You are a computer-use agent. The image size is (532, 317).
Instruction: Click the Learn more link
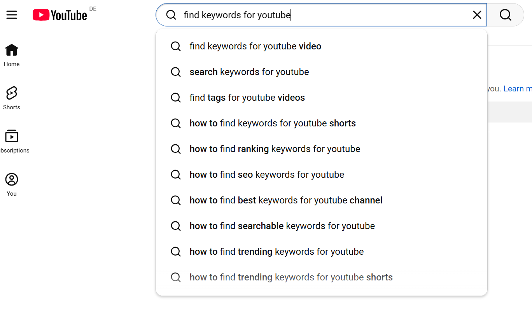click(x=518, y=89)
